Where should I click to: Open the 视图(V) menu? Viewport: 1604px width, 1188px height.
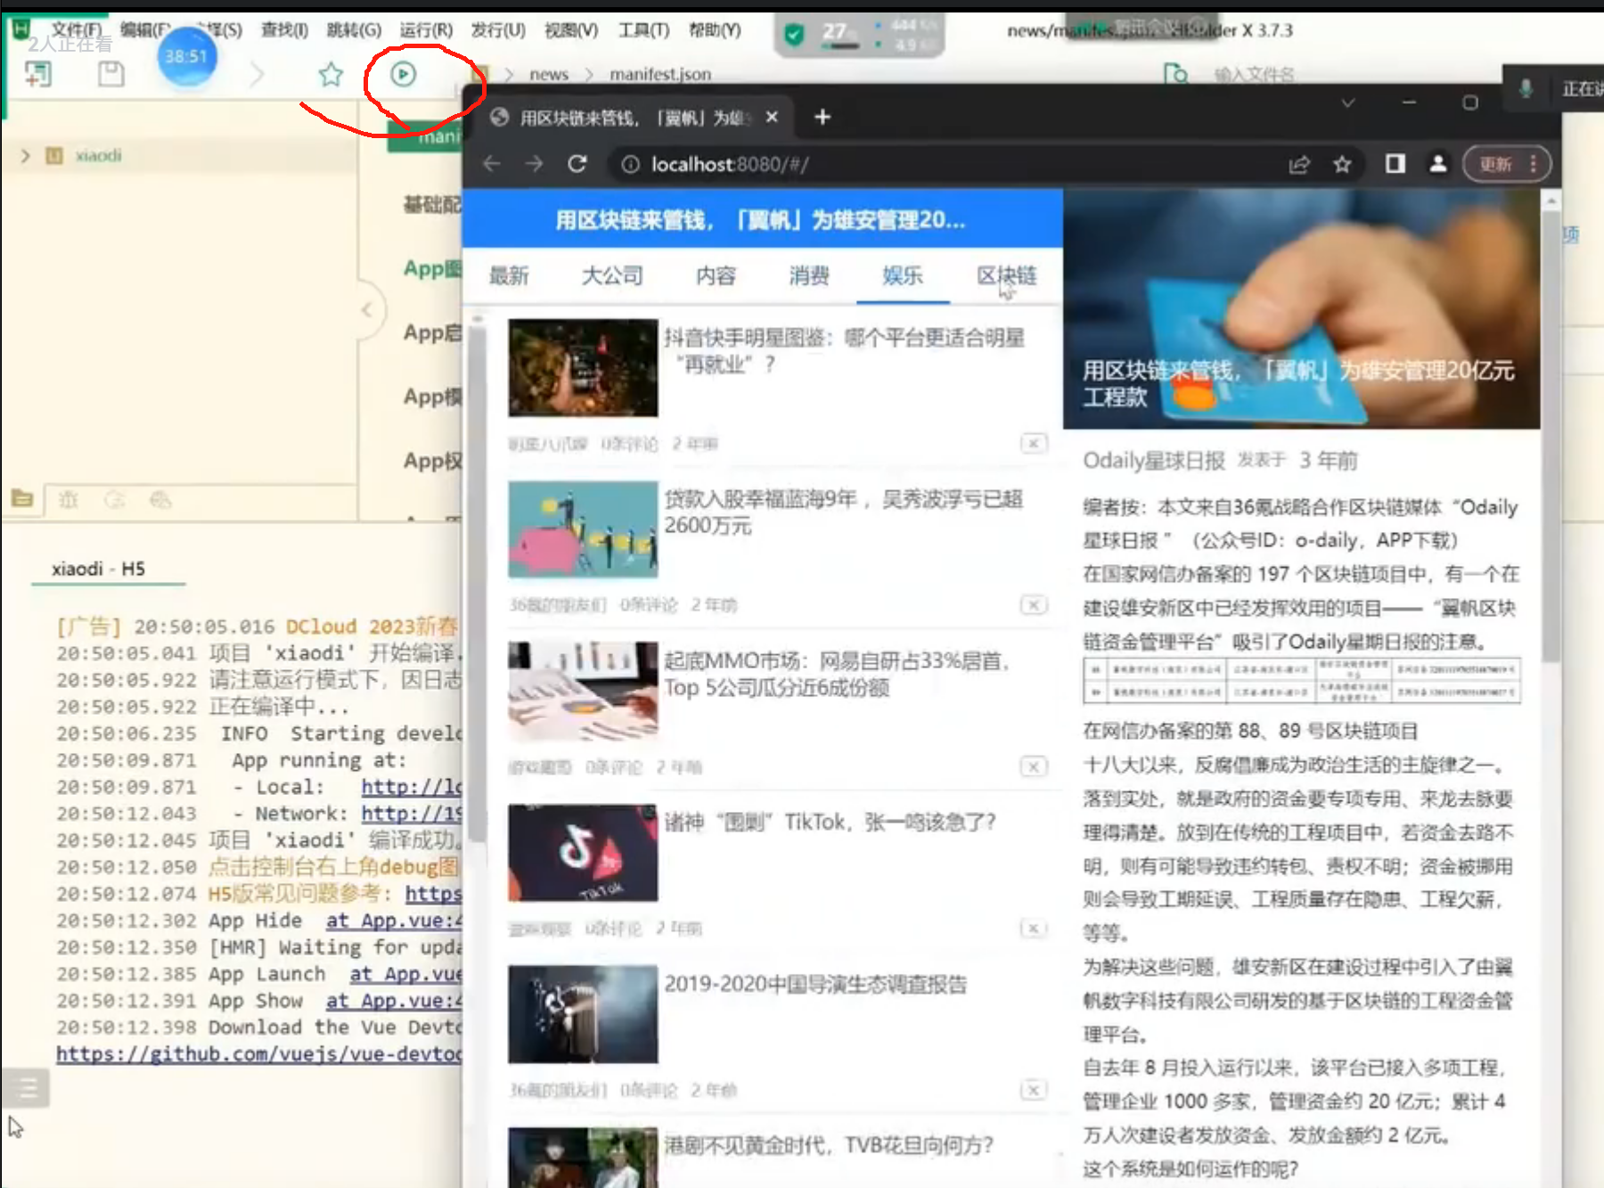[x=571, y=30]
